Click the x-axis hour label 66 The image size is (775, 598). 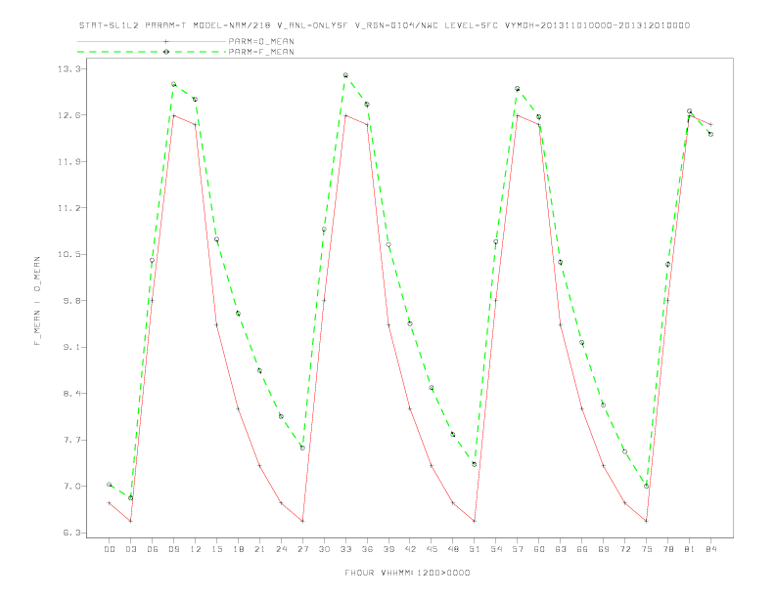pos(582,549)
